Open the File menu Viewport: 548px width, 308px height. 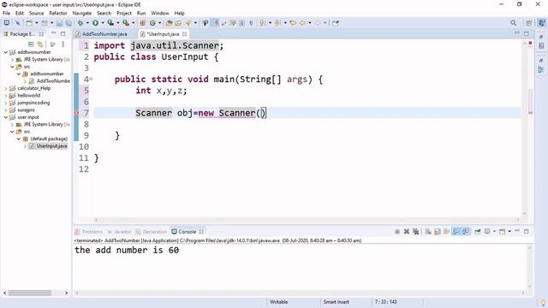click(x=6, y=13)
